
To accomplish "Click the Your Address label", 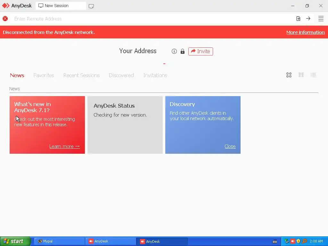I will pyautogui.click(x=138, y=51).
